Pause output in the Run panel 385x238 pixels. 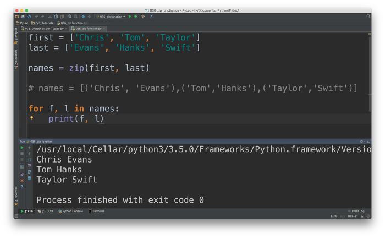click(22, 160)
